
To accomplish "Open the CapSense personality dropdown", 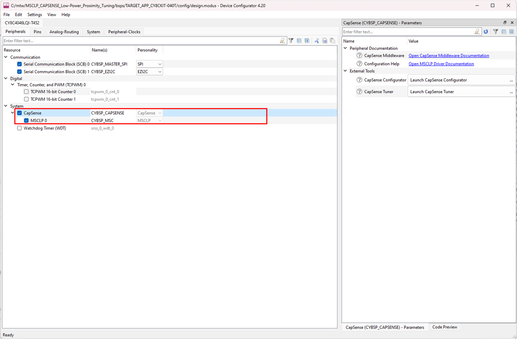I will tap(149, 113).
